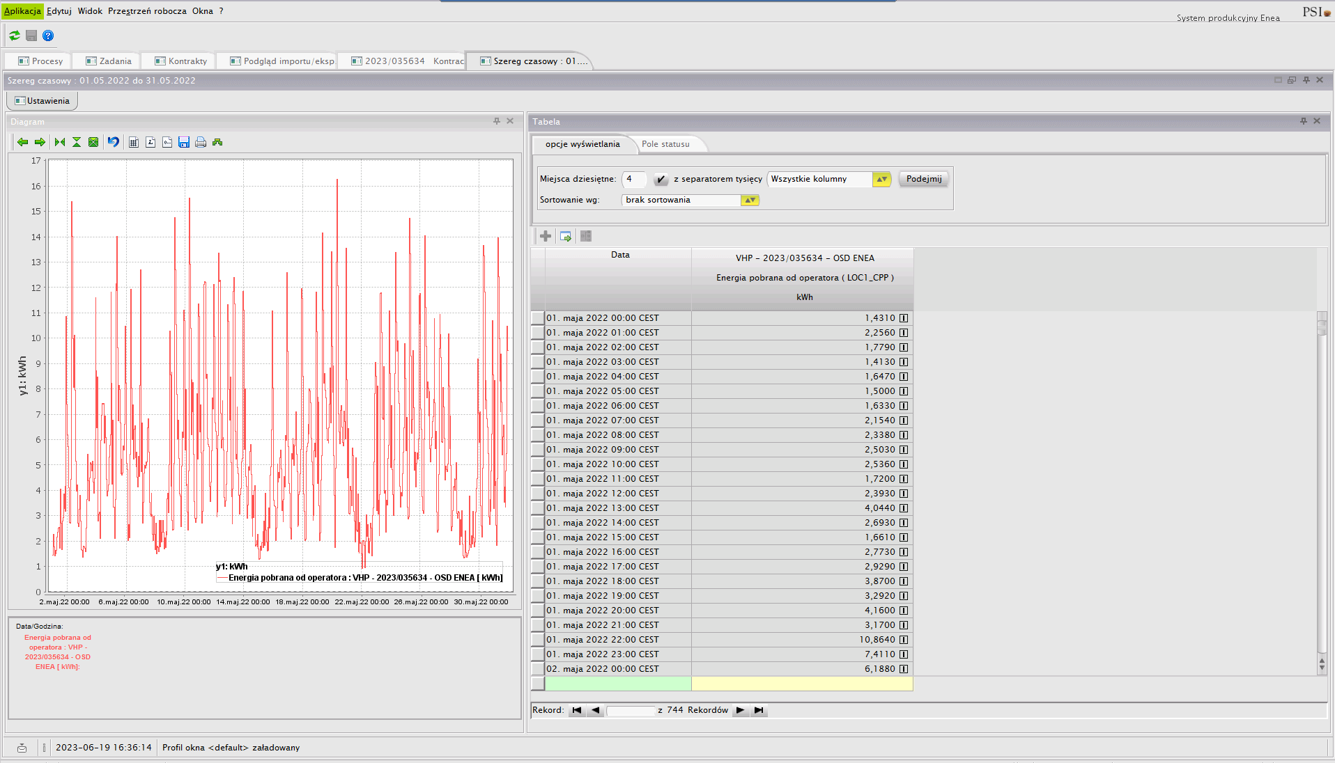Click the blue undo arrow in Diagram toolbar

tap(113, 142)
